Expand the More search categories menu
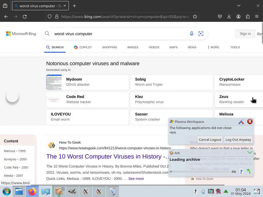Viewport: 263px width, 197px height. coord(213,47)
